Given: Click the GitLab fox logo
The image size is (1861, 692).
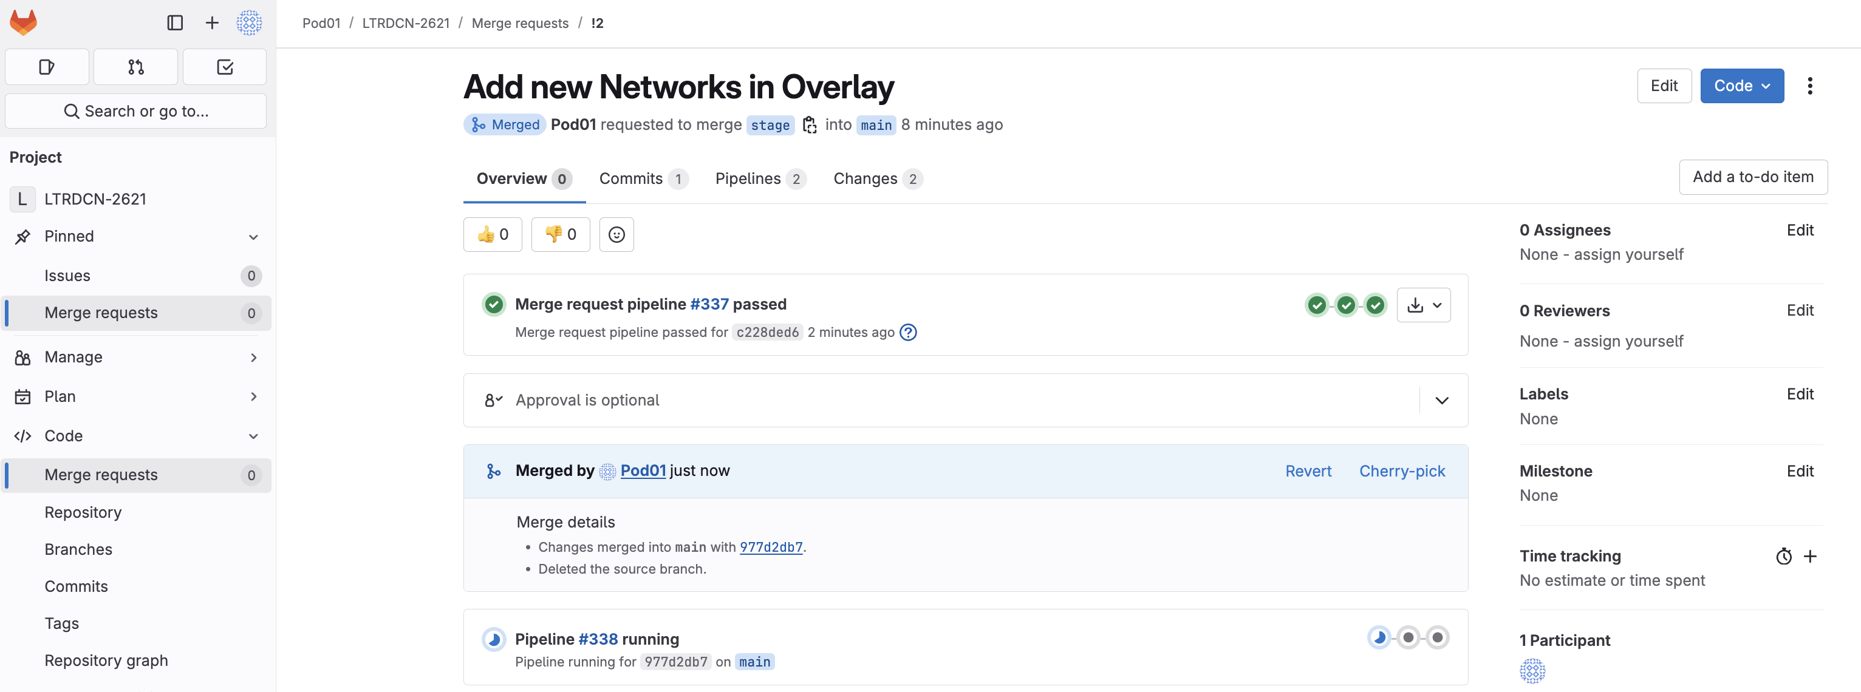Looking at the screenshot, I should pyautogui.click(x=23, y=22).
